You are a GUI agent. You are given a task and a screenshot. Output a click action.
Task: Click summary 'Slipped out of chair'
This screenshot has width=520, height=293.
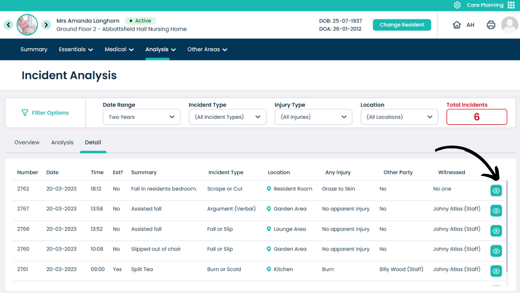coord(156,249)
